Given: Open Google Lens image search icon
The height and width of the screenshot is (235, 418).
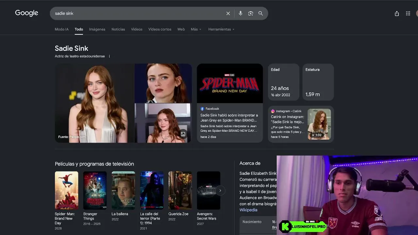Looking at the screenshot, I should tap(250, 13).
